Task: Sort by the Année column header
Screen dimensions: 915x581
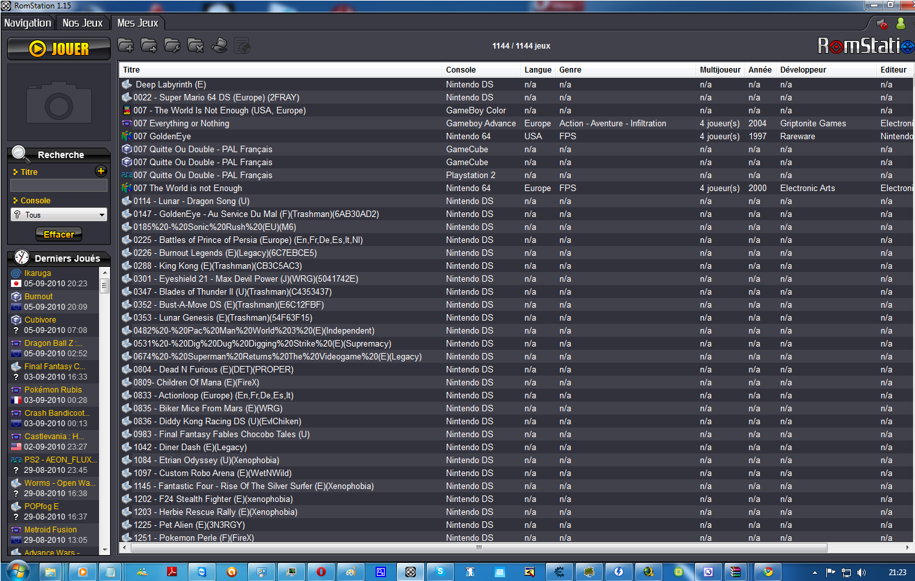Action: point(760,70)
